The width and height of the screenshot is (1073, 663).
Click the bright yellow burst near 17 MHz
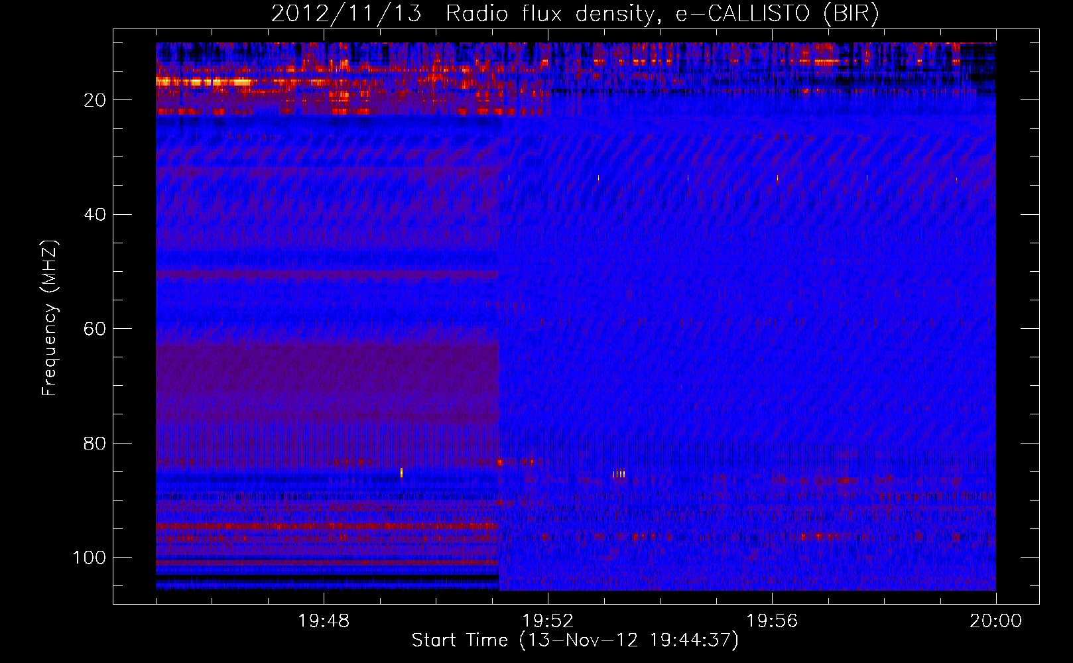[x=204, y=82]
